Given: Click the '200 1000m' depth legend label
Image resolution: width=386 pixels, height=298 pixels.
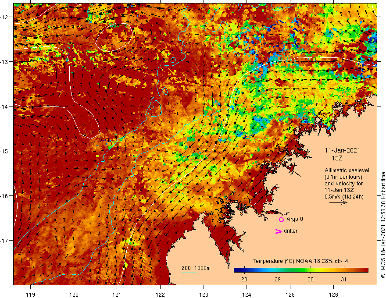Looking at the screenshot, I should coord(196,268).
